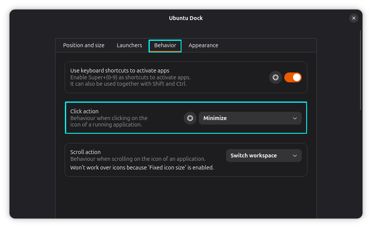Switch to the Position and size tab
Viewport: 372px width, 228px height.
point(84,45)
